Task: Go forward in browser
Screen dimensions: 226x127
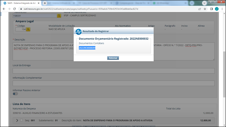Action: pos(9,9)
